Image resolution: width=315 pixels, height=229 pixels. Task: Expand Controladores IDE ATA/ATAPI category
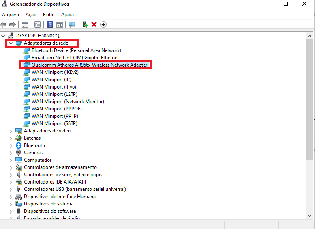click(11, 182)
